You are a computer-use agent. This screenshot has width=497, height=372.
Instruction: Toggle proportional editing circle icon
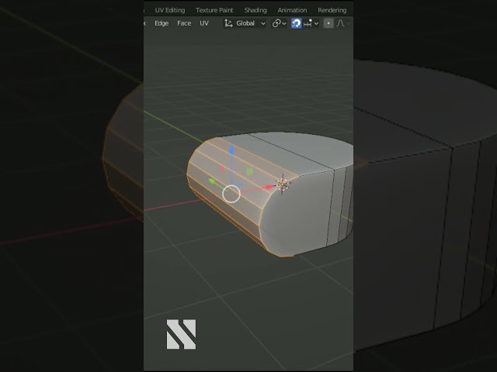tap(328, 23)
